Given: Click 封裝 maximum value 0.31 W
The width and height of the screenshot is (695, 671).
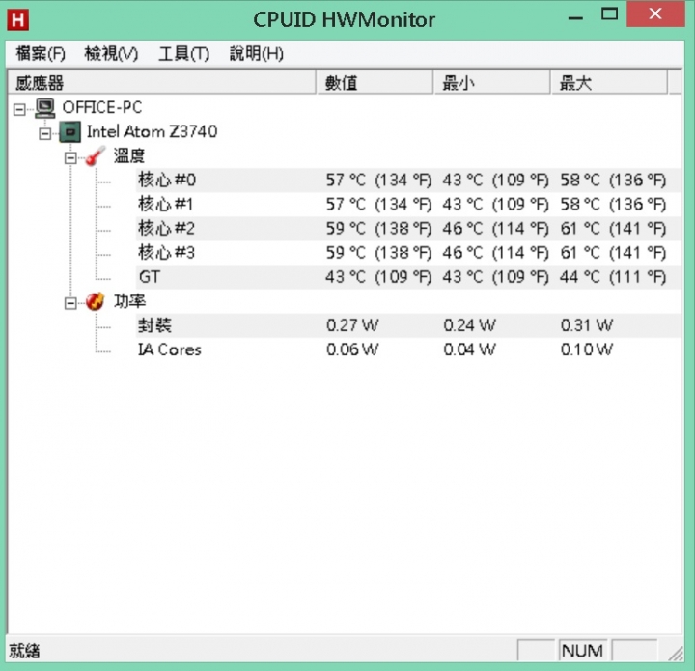Looking at the screenshot, I should pos(587,325).
